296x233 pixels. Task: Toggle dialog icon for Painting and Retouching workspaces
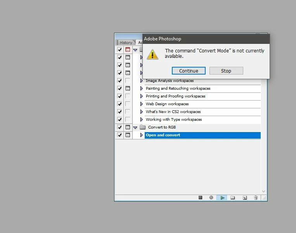coord(128,88)
